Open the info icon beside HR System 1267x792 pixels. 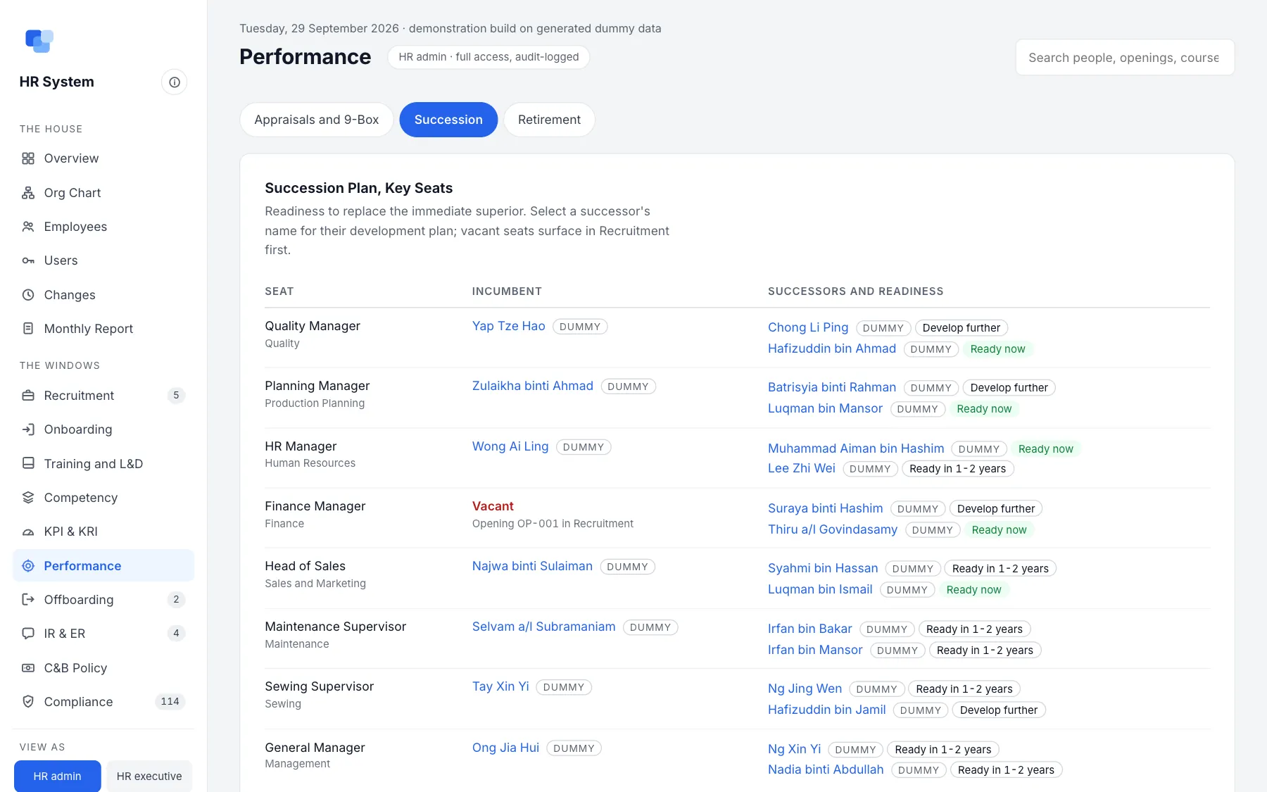coord(175,82)
